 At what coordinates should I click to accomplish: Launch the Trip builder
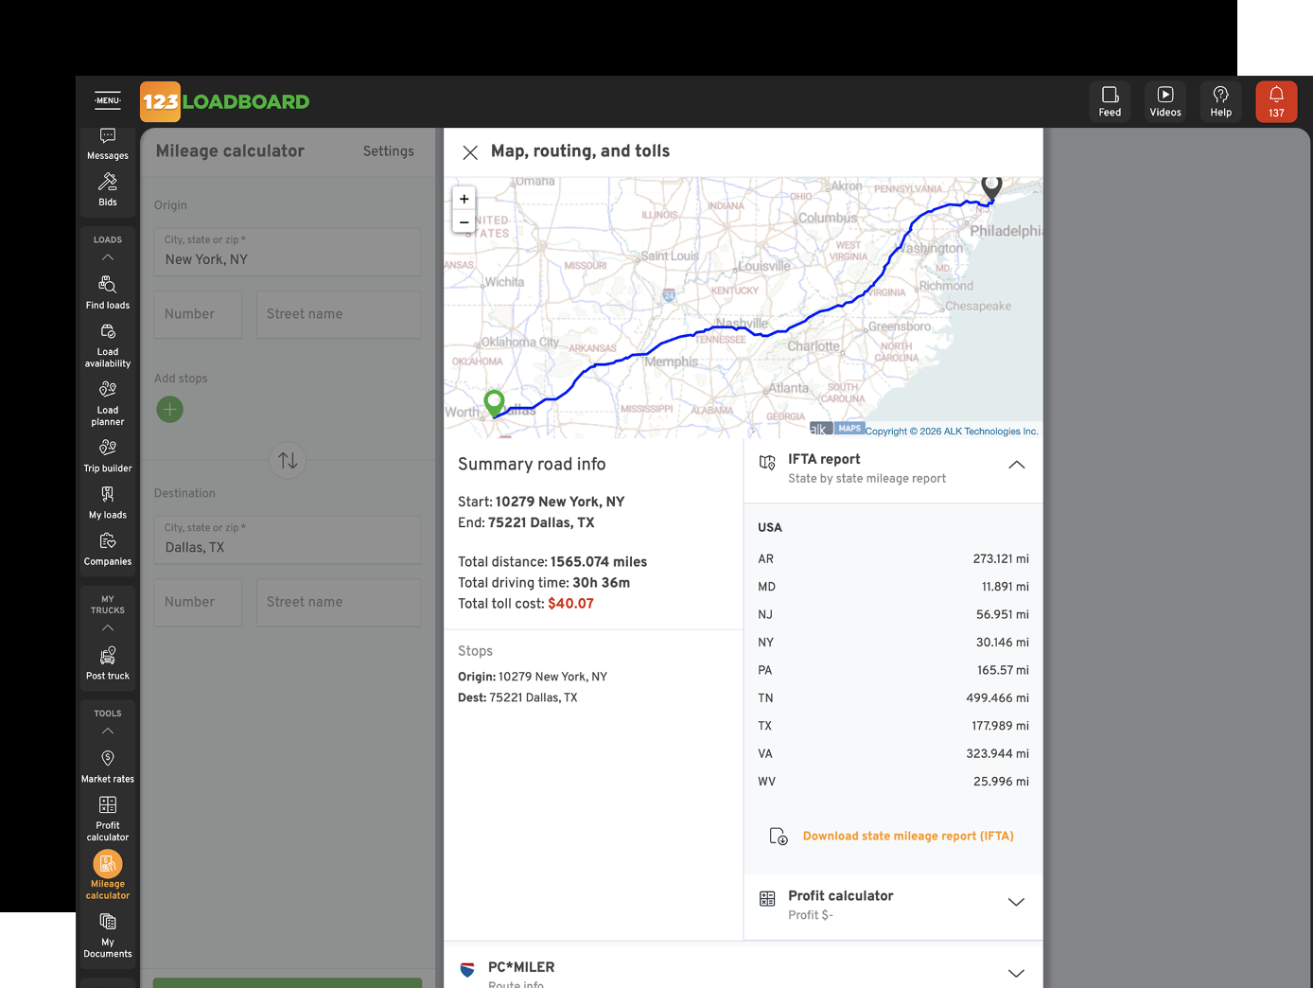pyautogui.click(x=108, y=455)
